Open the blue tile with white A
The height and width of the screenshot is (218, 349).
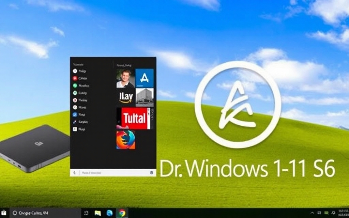tap(145, 78)
